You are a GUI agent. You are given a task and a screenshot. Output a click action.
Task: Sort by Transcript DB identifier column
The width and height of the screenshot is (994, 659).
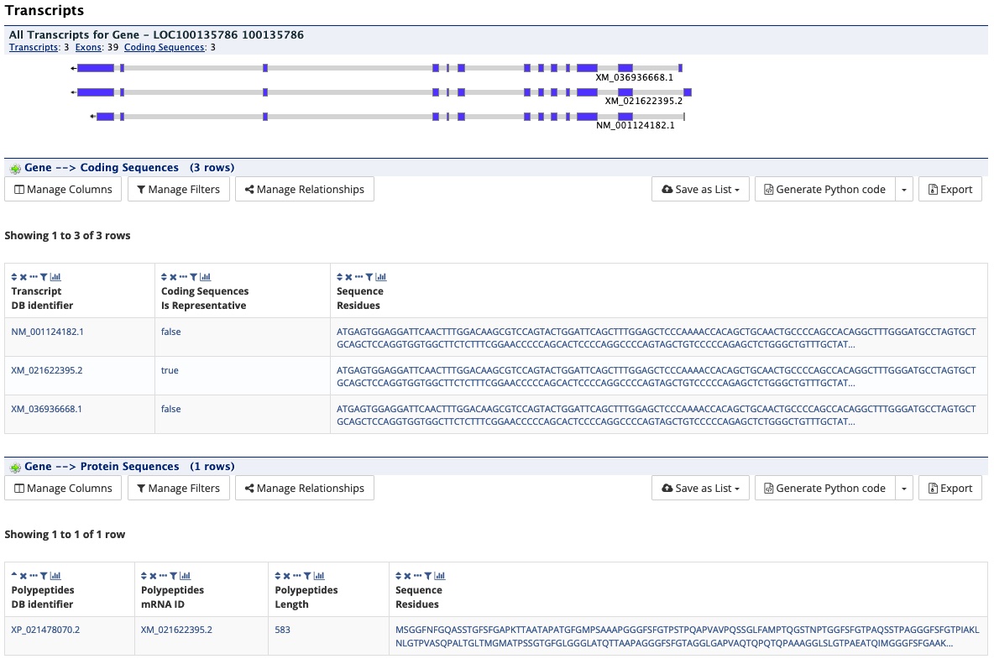click(x=14, y=277)
